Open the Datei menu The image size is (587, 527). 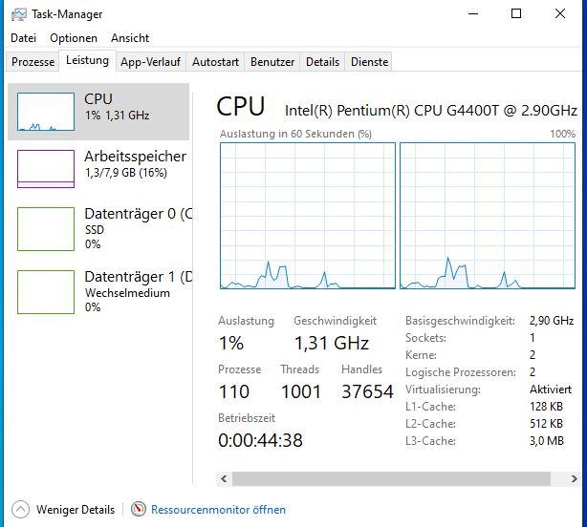23,38
